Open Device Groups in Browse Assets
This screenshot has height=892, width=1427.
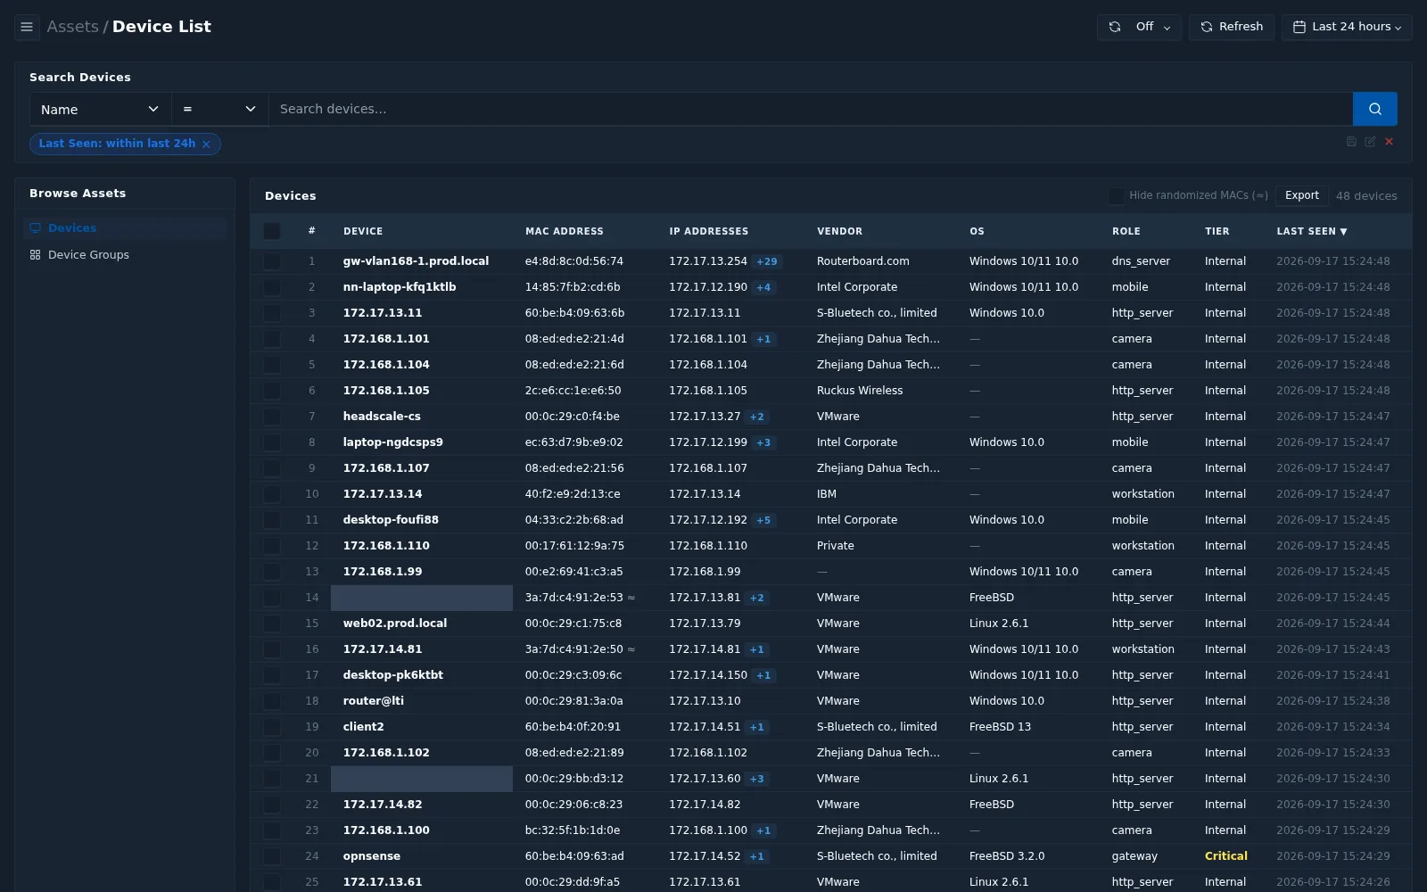(125, 255)
